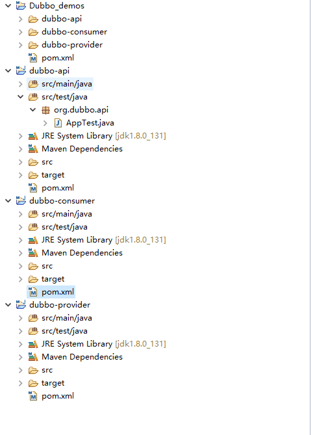Click the folder icon beside dubbo-api under Dubbo_demos
311x435 pixels.
tap(33, 19)
